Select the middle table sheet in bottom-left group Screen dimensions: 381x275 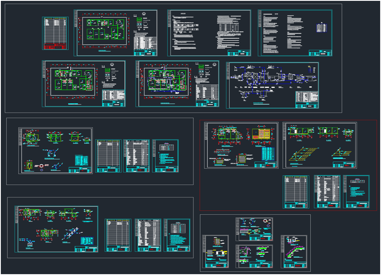(x=148, y=235)
